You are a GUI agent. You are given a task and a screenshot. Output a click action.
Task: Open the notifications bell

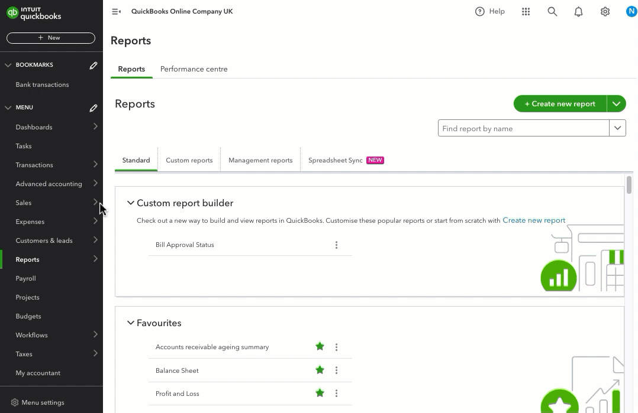(x=578, y=11)
